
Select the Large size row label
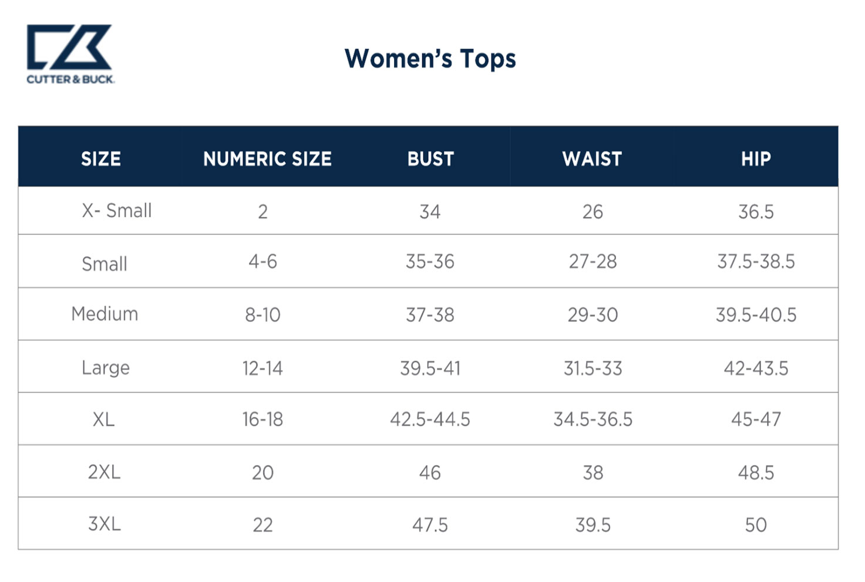(105, 368)
